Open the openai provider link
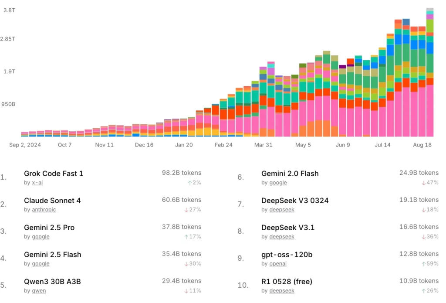 [278, 264]
